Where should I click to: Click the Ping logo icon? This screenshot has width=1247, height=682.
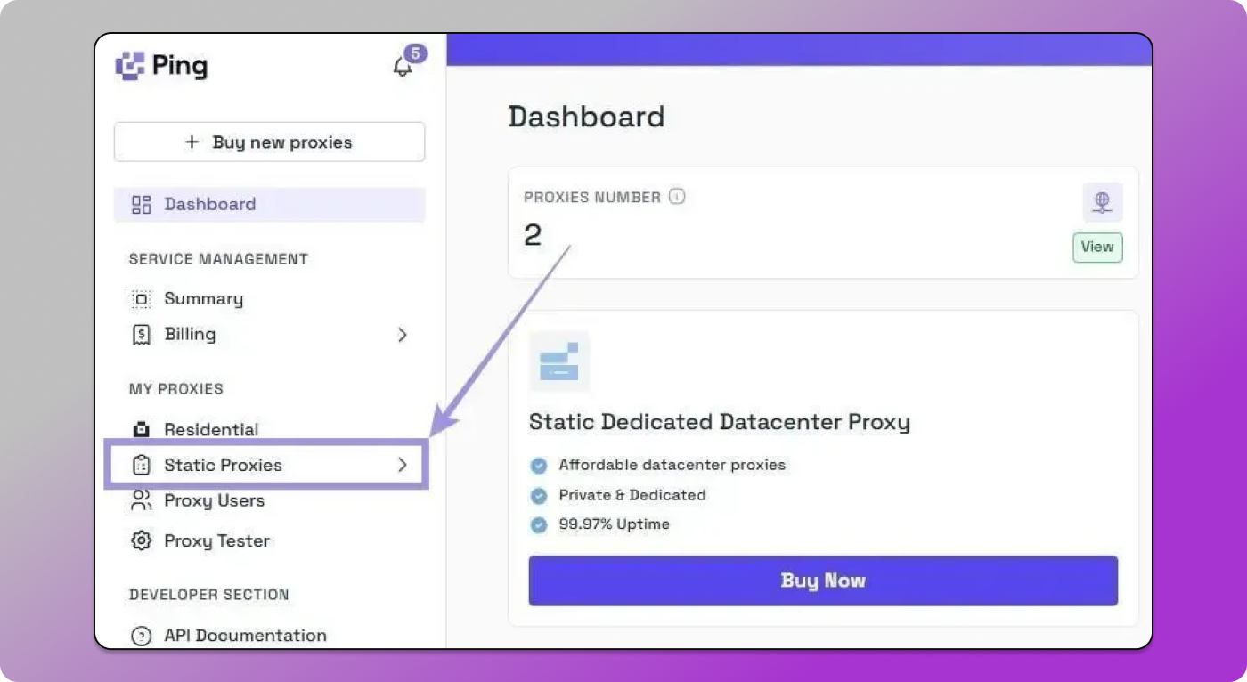(x=132, y=64)
